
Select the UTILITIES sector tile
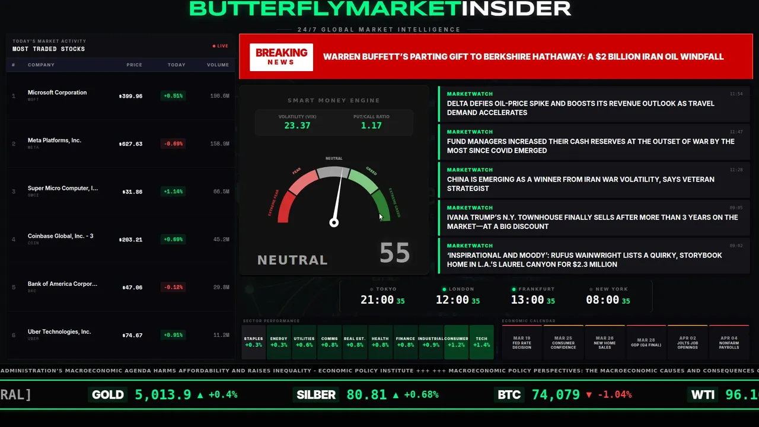coord(304,342)
